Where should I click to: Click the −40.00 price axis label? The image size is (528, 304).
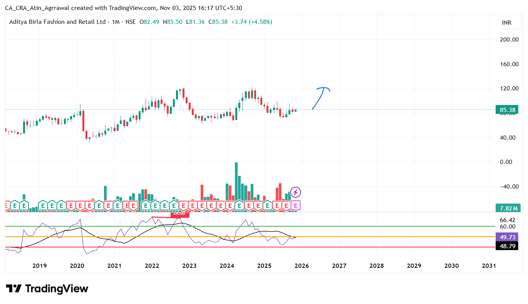(x=509, y=187)
